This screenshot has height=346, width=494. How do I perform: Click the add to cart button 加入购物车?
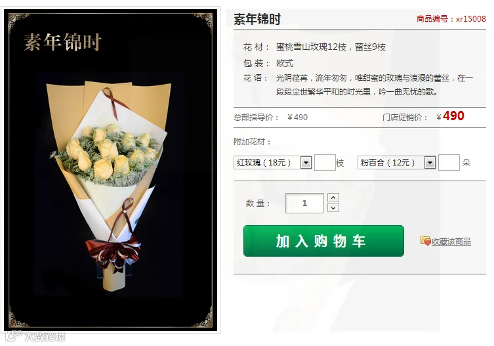pos(323,241)
